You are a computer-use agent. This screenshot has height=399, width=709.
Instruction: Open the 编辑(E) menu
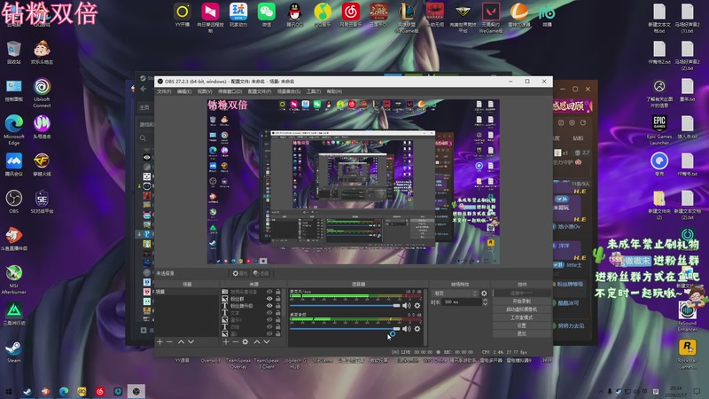[x=184, y=91]
